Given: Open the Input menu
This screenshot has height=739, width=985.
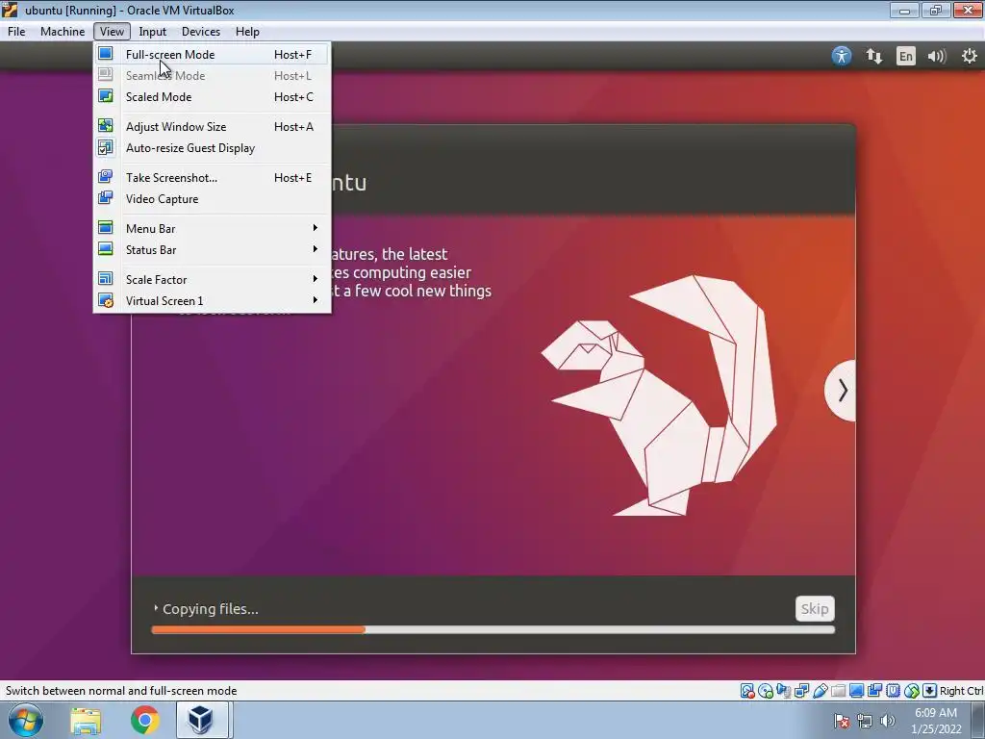Looking at the screenshot, I should [x=152, y=32].
